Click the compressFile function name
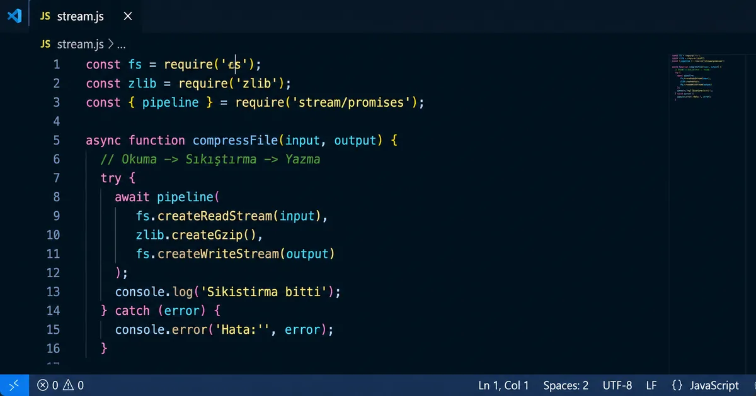 236,140
